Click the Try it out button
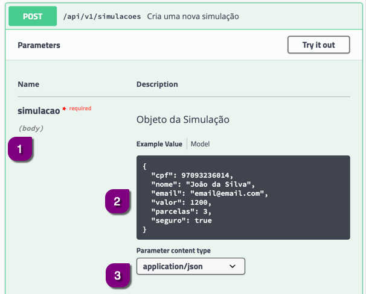The height and width of the screenshot is (294, 366). coord(319,45)
